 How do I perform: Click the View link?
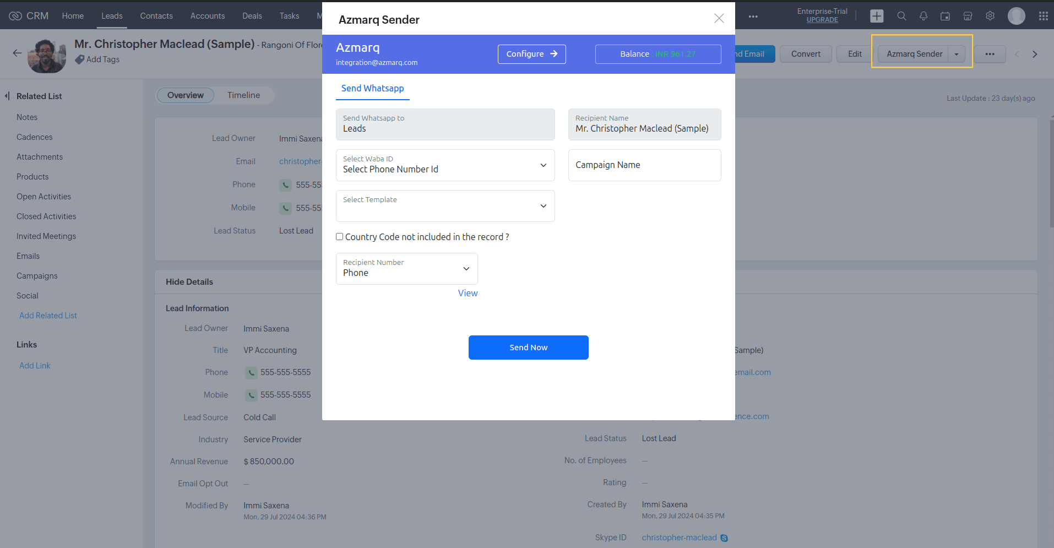(x=468, y=293)
